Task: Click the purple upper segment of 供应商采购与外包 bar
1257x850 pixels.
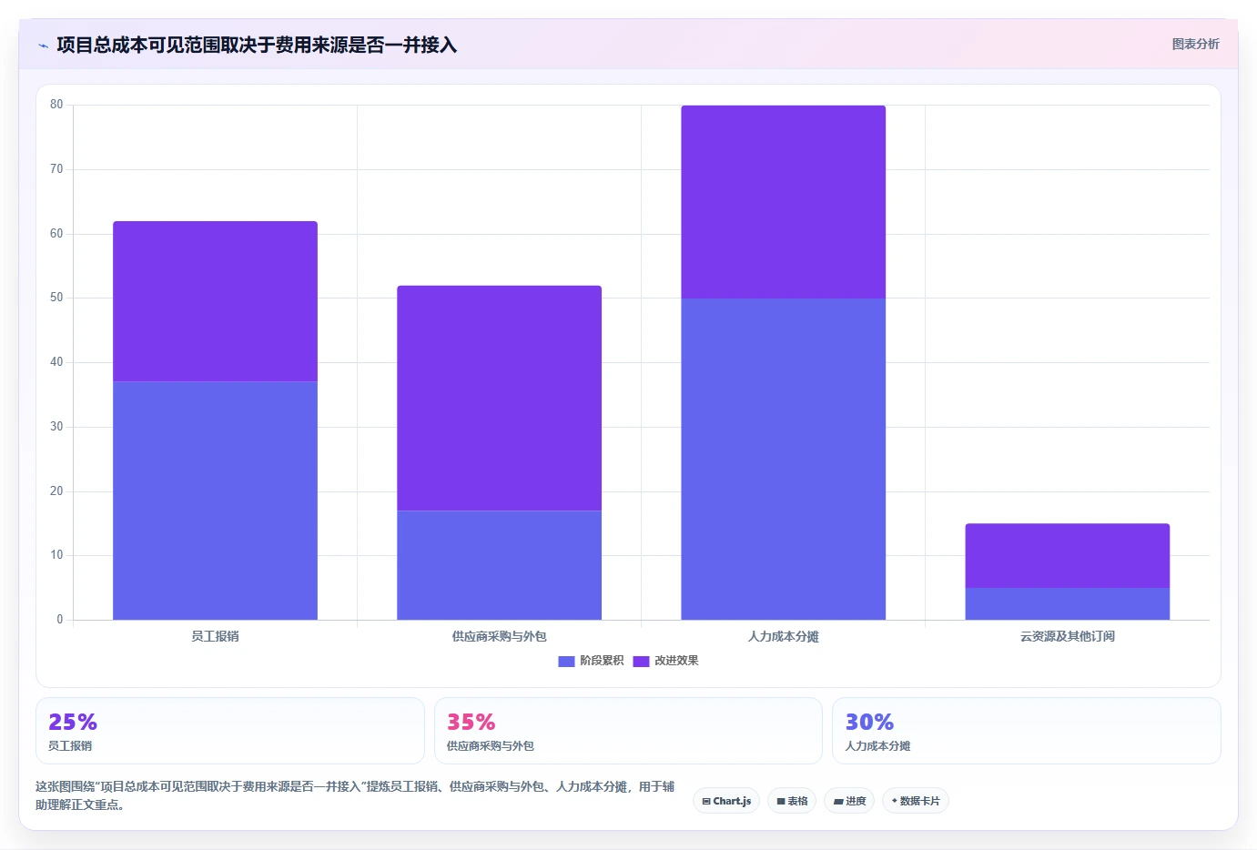Action: pyautogui.click(x=499, y=398)
